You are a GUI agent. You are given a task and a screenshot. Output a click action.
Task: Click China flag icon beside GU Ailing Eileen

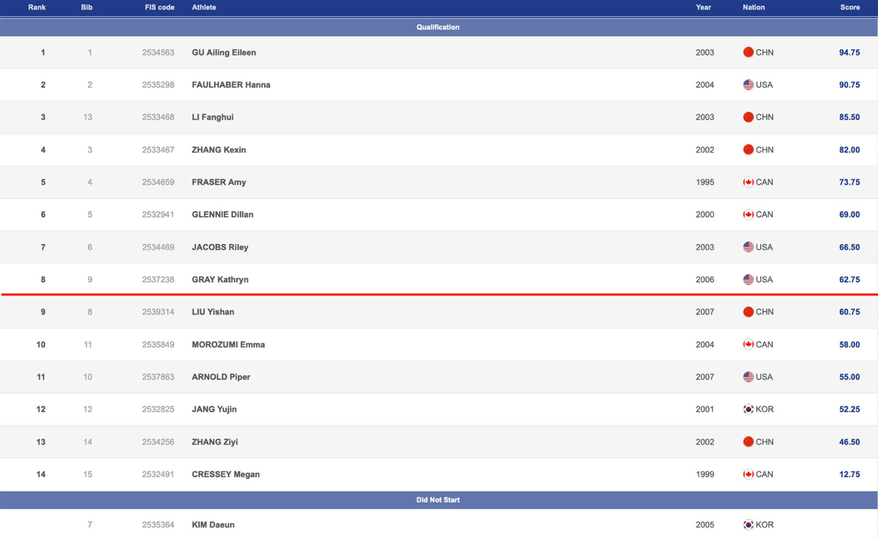(x=748, y=52)
